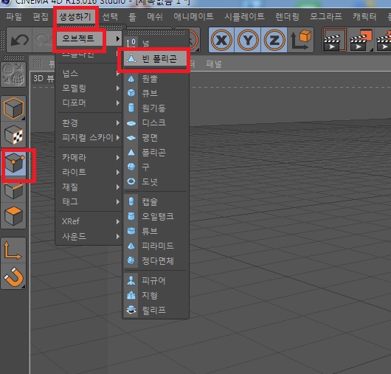
Task: Choose 널 object from submenu
Action: click(x=156, y=43)
